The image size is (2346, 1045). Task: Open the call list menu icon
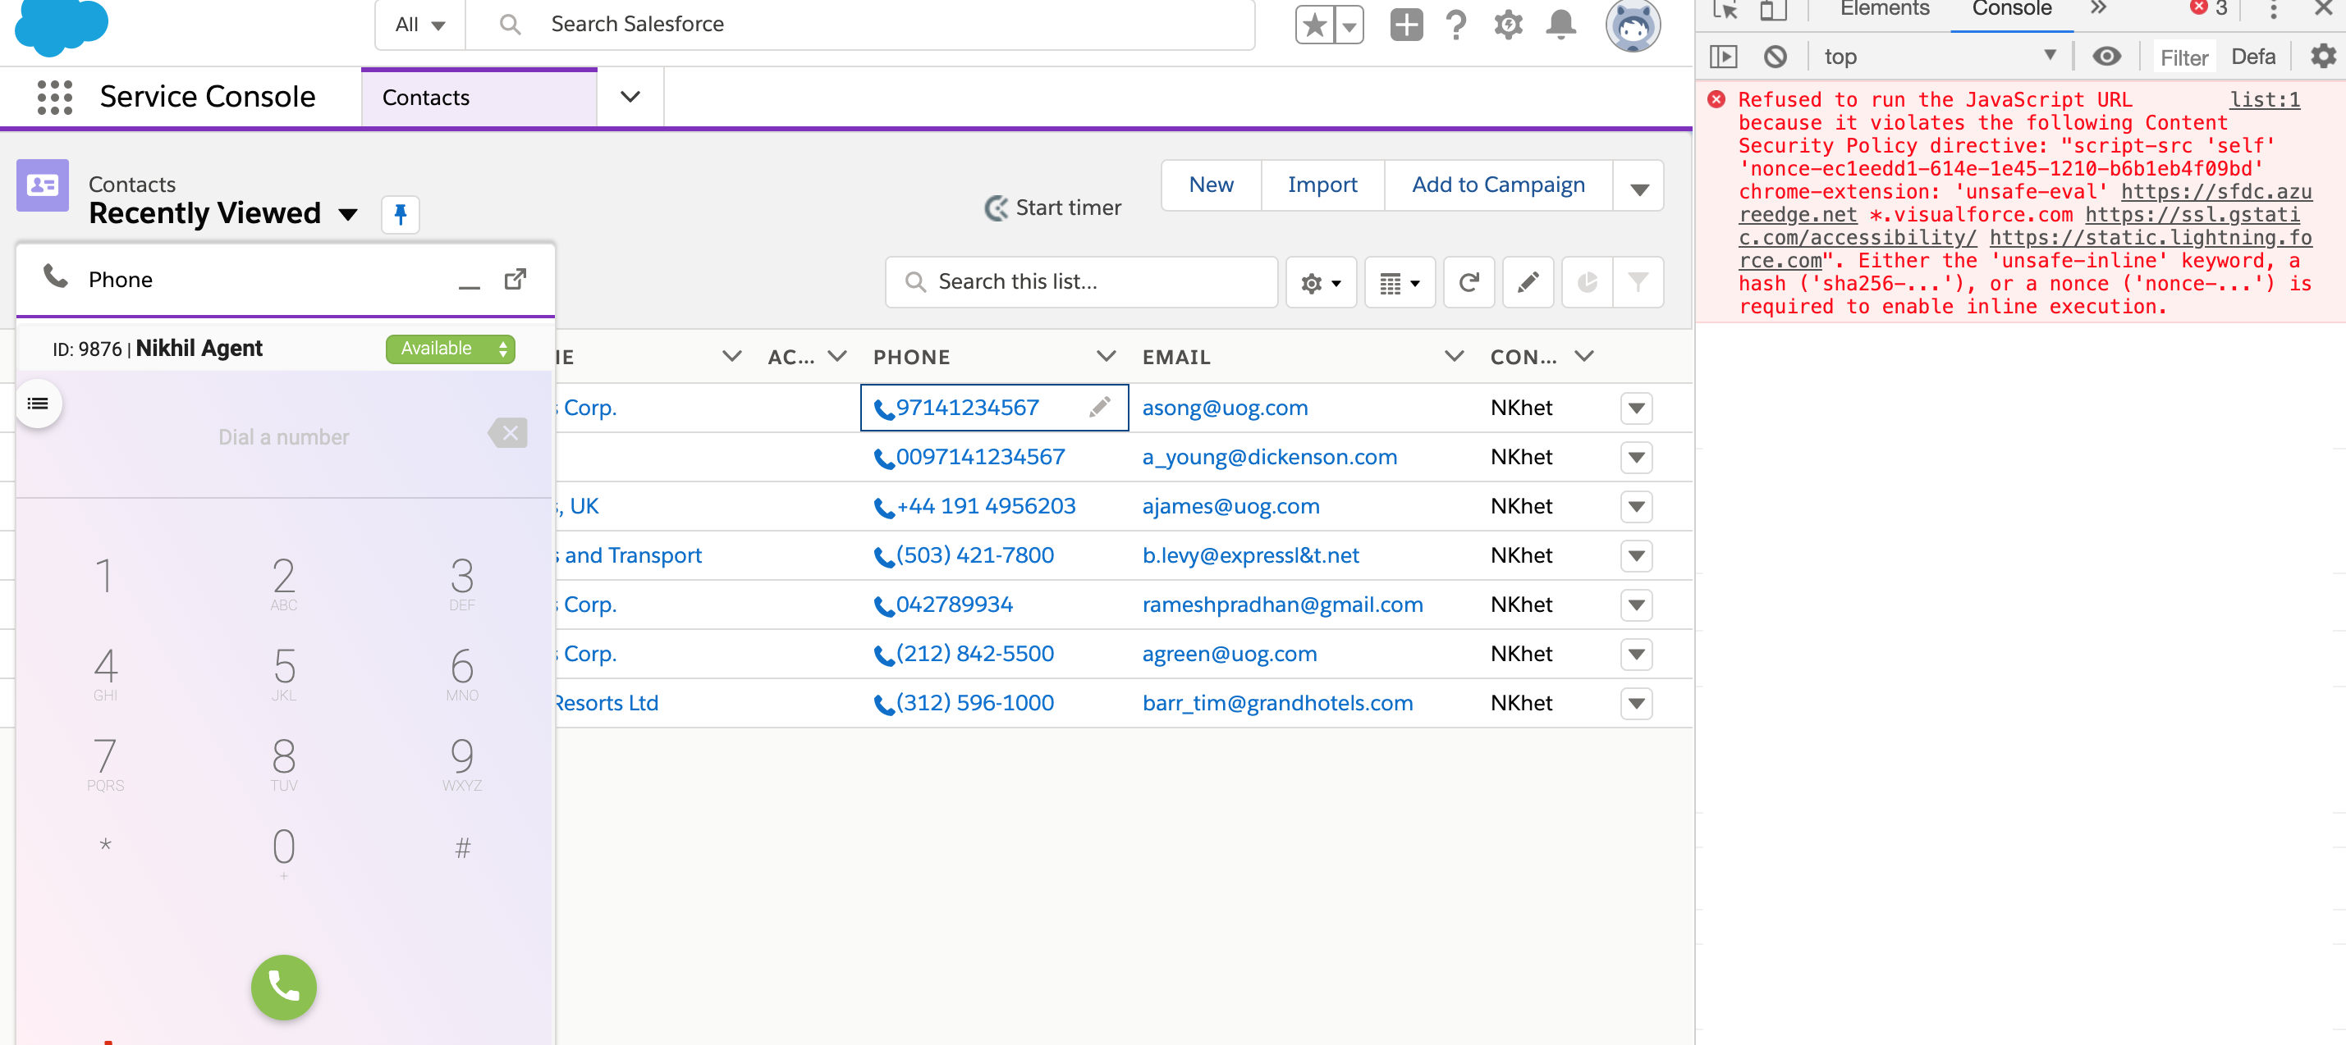point(39,404)
